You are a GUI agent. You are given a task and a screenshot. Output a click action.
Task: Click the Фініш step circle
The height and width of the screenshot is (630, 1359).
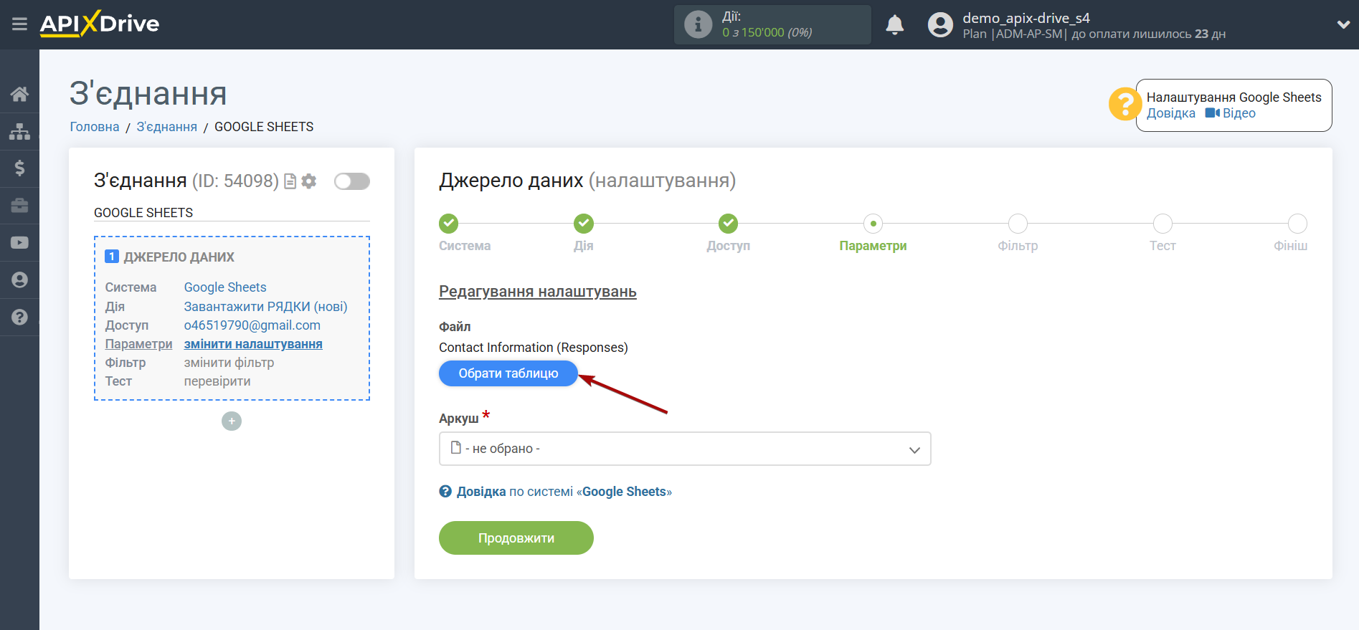click(1297, 224)
